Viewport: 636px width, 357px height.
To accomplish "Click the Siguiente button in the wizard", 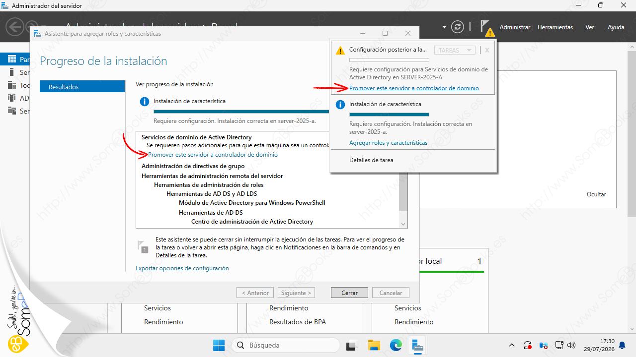I will point(296,293).
